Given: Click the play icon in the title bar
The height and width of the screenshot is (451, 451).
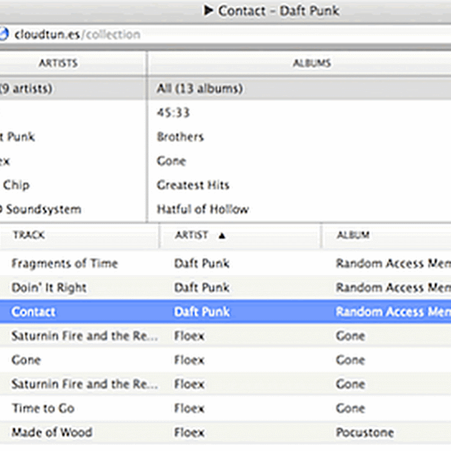Looking at the screenshot, I should click(209, 10).
